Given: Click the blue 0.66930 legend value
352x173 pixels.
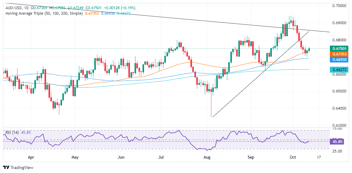Looking at the screenshot, I should click(108, 13).
